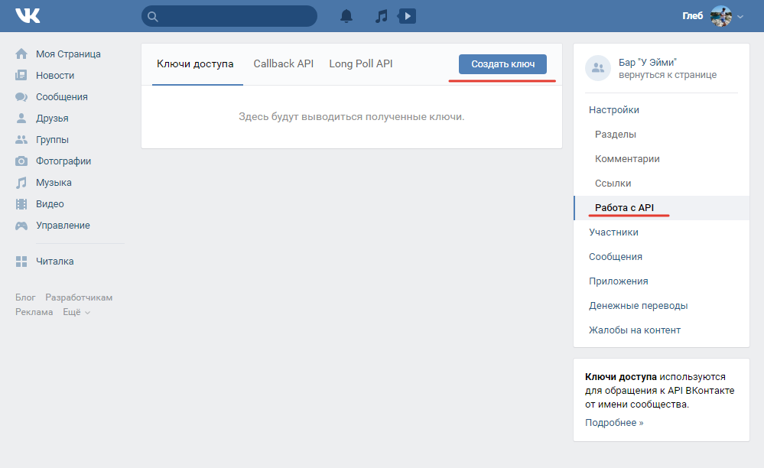Click the Сообщения speech bubble icon

click(21, 97)
